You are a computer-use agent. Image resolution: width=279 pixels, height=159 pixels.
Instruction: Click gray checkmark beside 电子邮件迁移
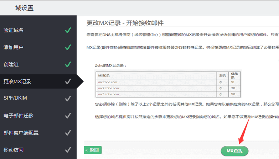(68, 116)
